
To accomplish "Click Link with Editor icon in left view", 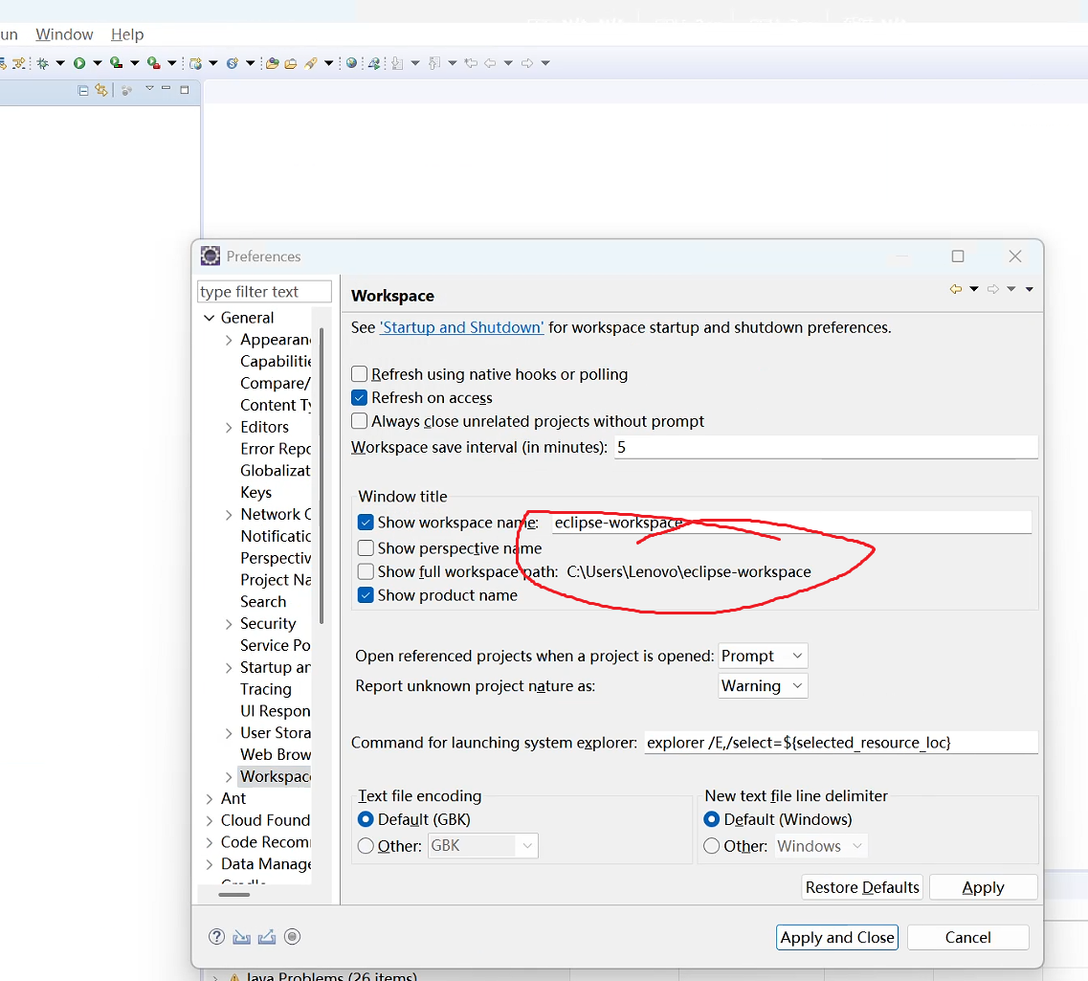I will 102,90.
